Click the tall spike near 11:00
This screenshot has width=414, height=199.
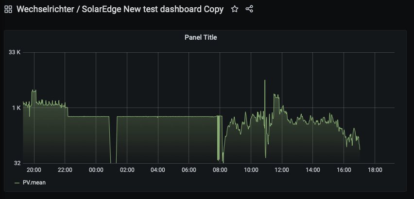tap(265, 82)
